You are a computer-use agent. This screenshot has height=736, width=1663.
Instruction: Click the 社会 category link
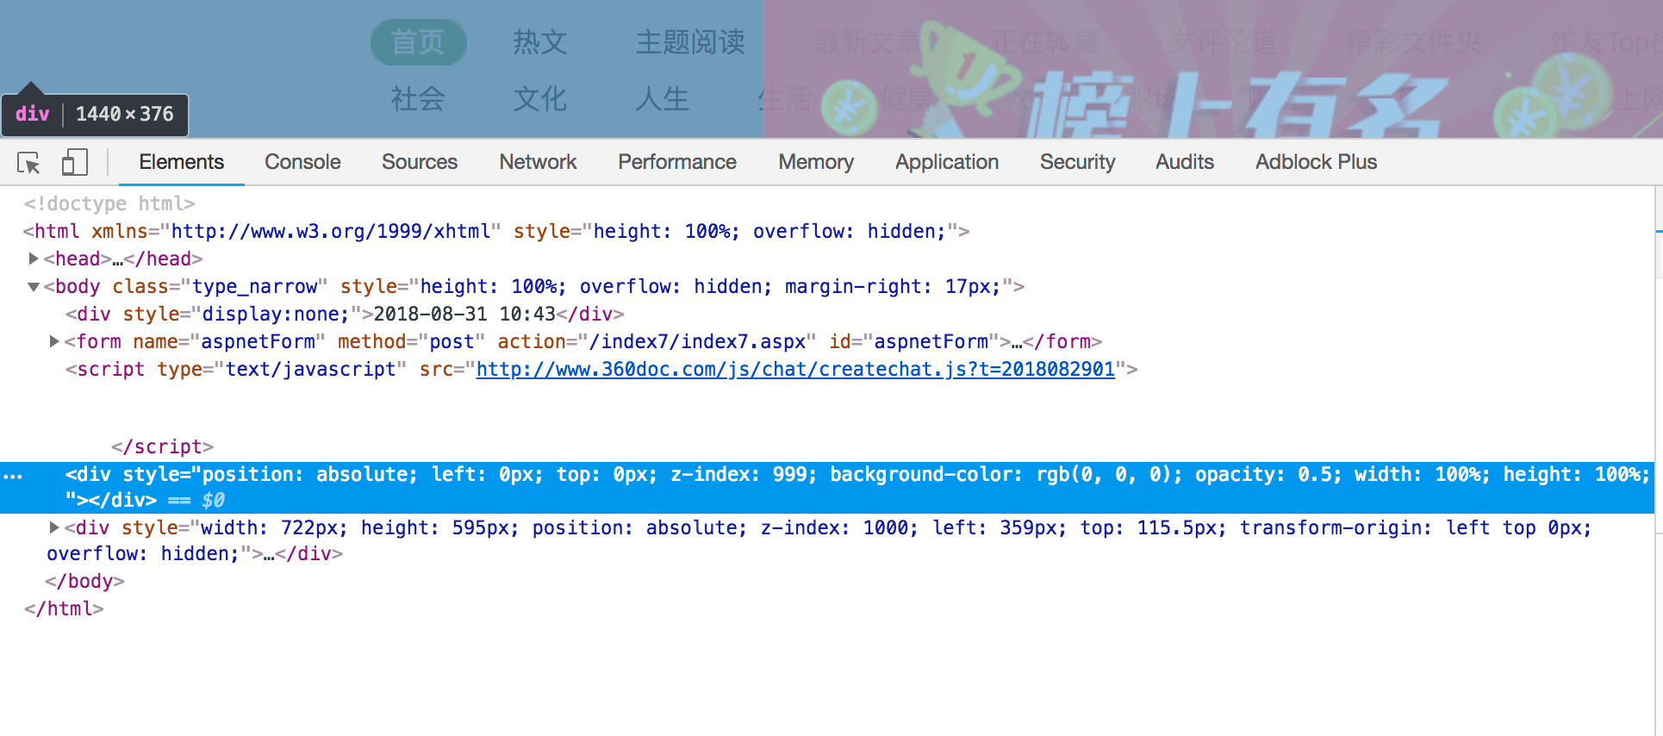pyautogui.click(x=418, y=99)
